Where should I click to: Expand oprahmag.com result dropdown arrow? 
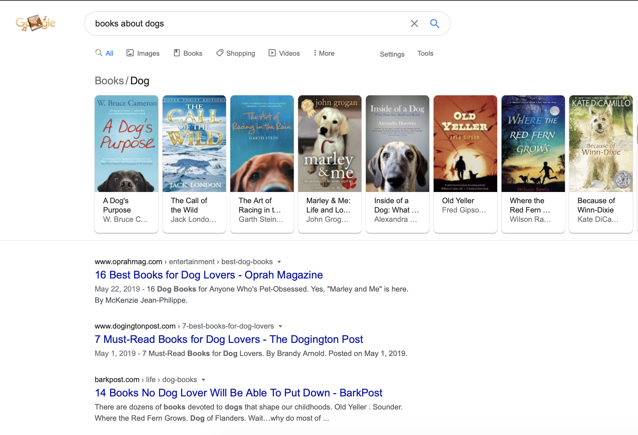(x=279, y=262)
